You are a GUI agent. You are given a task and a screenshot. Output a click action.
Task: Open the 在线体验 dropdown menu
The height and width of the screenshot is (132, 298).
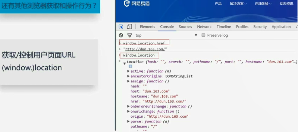pyautogui.click(x=263, y=4)
